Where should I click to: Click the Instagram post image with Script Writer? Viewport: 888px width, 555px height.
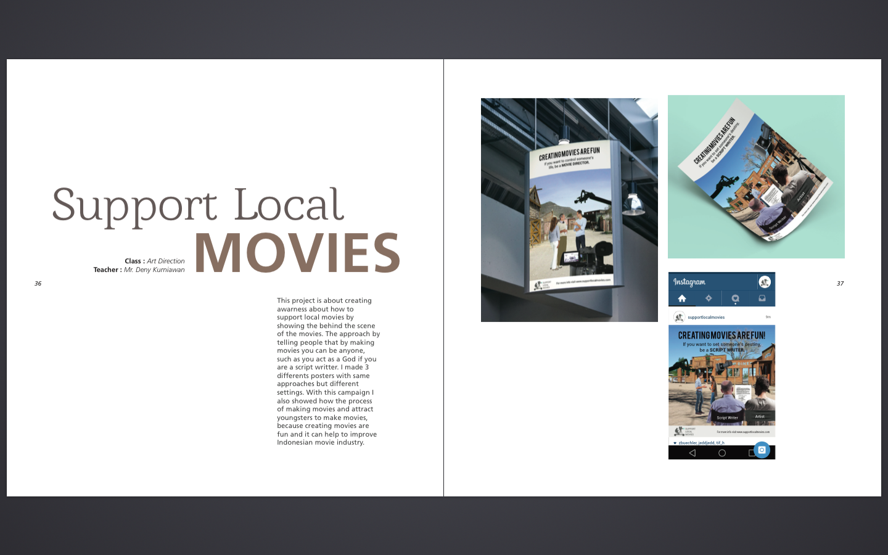point(721,381)
